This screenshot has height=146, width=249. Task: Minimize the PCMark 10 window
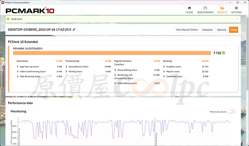[230, 2]
